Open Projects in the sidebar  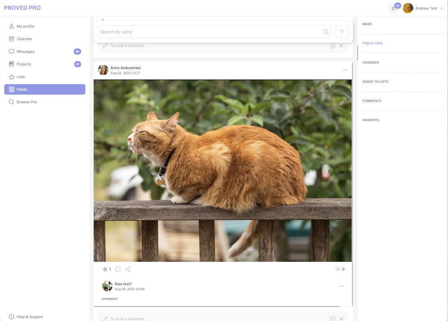tap(44, 64)
